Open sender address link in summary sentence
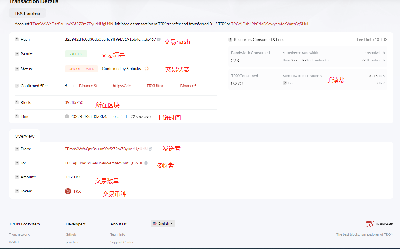 click(72, 24)
